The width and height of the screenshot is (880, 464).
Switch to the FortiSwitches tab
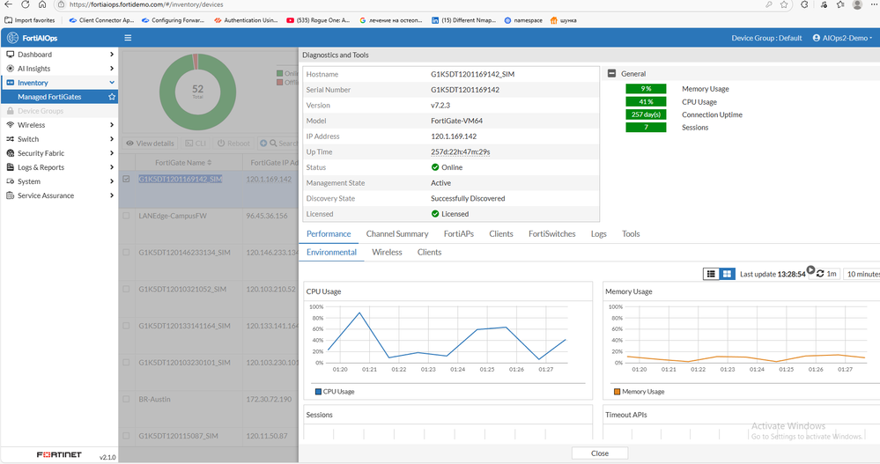coord(551,234)
